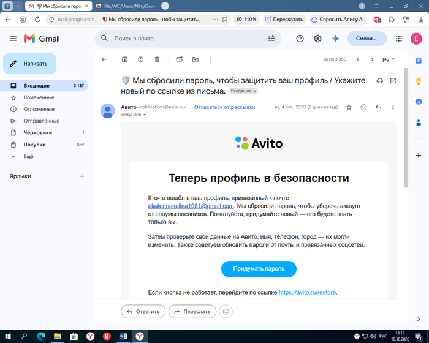This screenshot has width=429, height=343.
Task: Bookmark this page in address bar
Action: coord(225,20)
